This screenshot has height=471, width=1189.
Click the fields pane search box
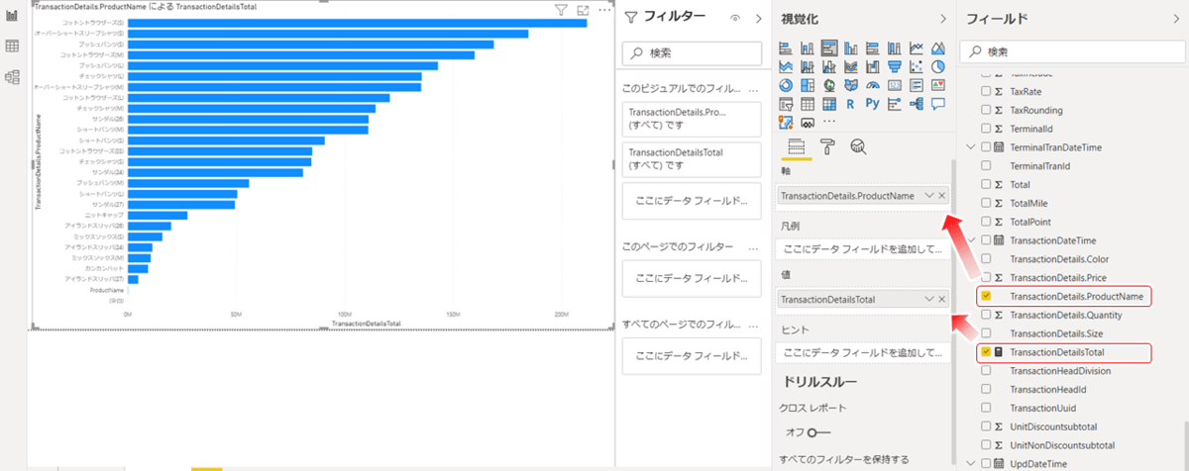point(1071,51)
